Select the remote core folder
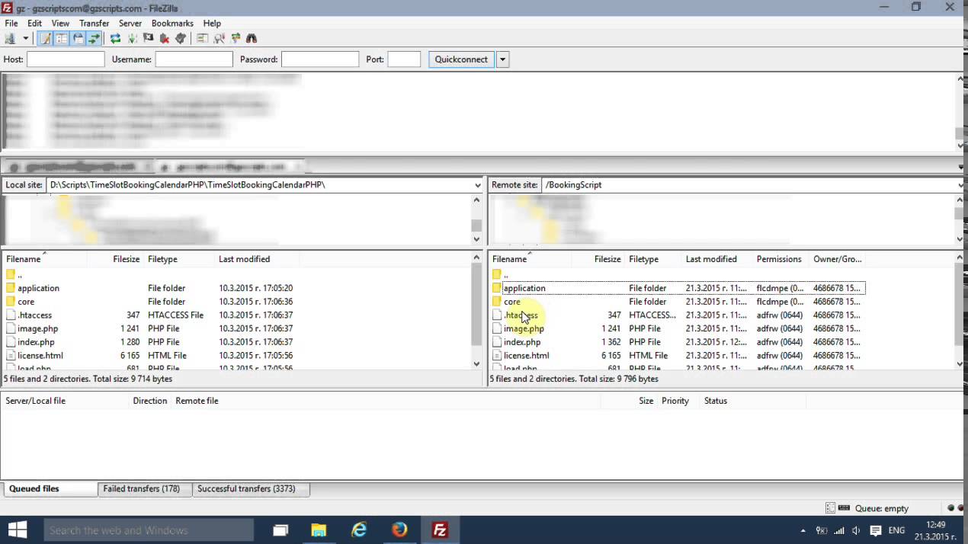Screen dimensions: 968x544 [512, 302]
